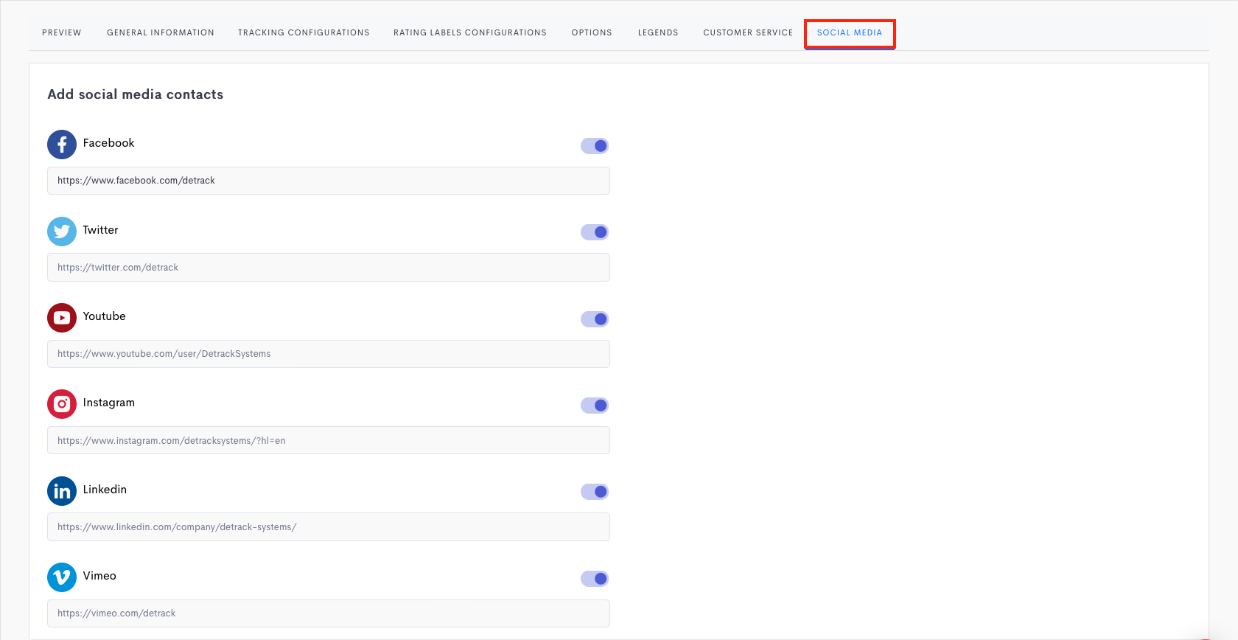Switch off the Instagram toggle
The width and height of the screenshot is (1238, 640).
pos(595,406)
